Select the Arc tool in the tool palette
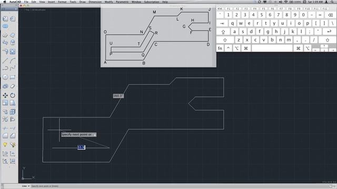Screen dimensions: 337x189 point(13,61)
